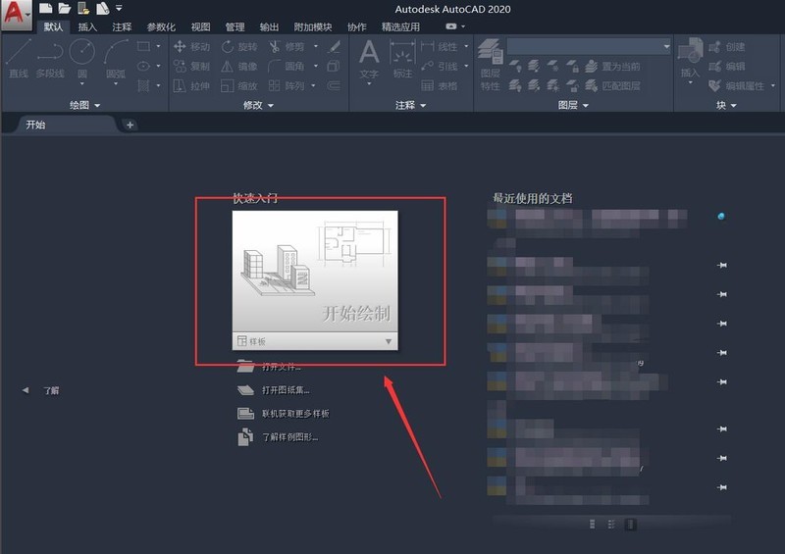The height and width of the screenshot is (554, 785).
Task: Select the 线性 linear dimension tool
Action: pos(440,47)
